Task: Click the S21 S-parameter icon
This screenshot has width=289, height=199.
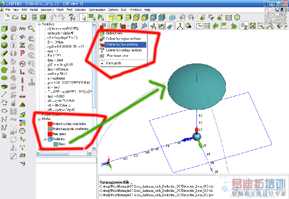Action: click(x=22, y=139)
